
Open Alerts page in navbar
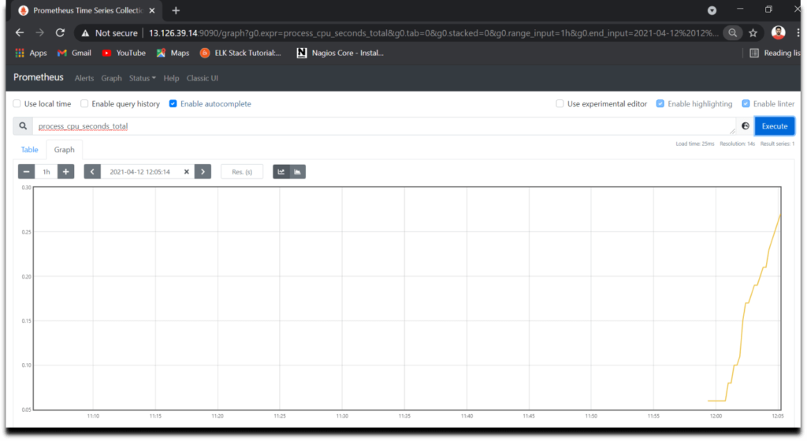84,78
